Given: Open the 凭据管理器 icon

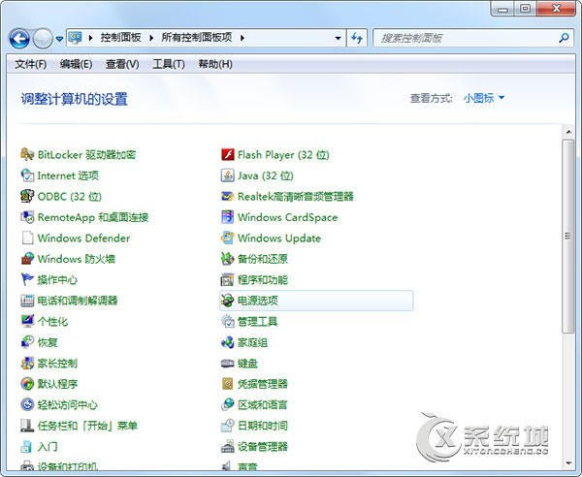Looking at the screenshot, I should 228,384.
